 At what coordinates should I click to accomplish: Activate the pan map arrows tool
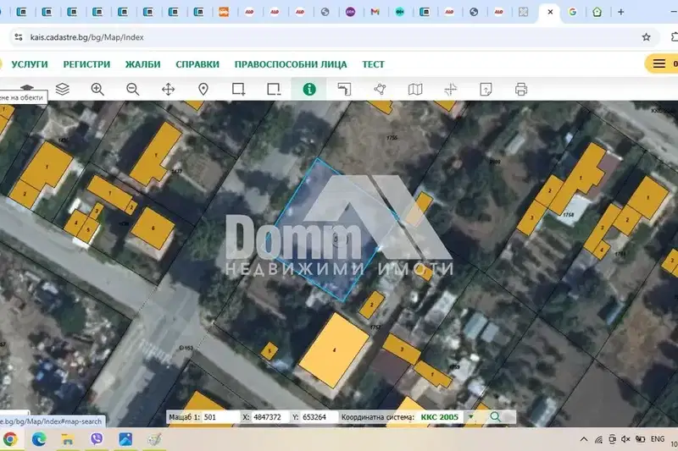(168, 90)
